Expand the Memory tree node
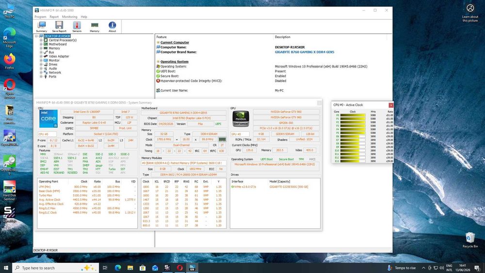Viewport: 485px width, 273px height. [41, 48]
